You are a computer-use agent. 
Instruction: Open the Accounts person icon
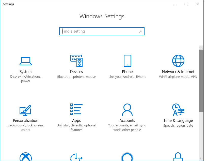coord(127,110)
